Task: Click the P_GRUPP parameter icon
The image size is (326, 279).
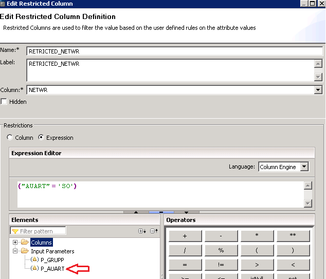Action: click(x=34, y=259)
